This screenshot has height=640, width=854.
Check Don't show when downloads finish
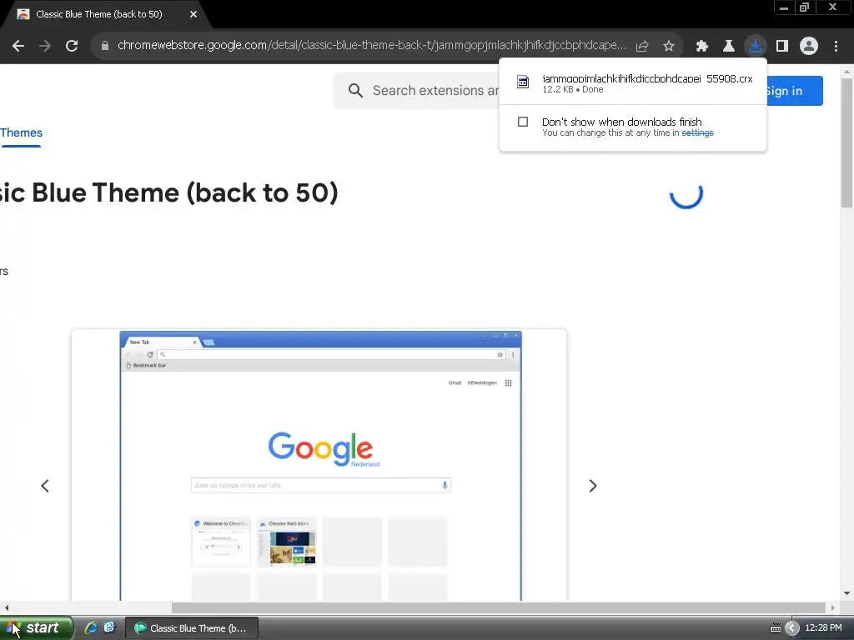[x=523, y=122]
